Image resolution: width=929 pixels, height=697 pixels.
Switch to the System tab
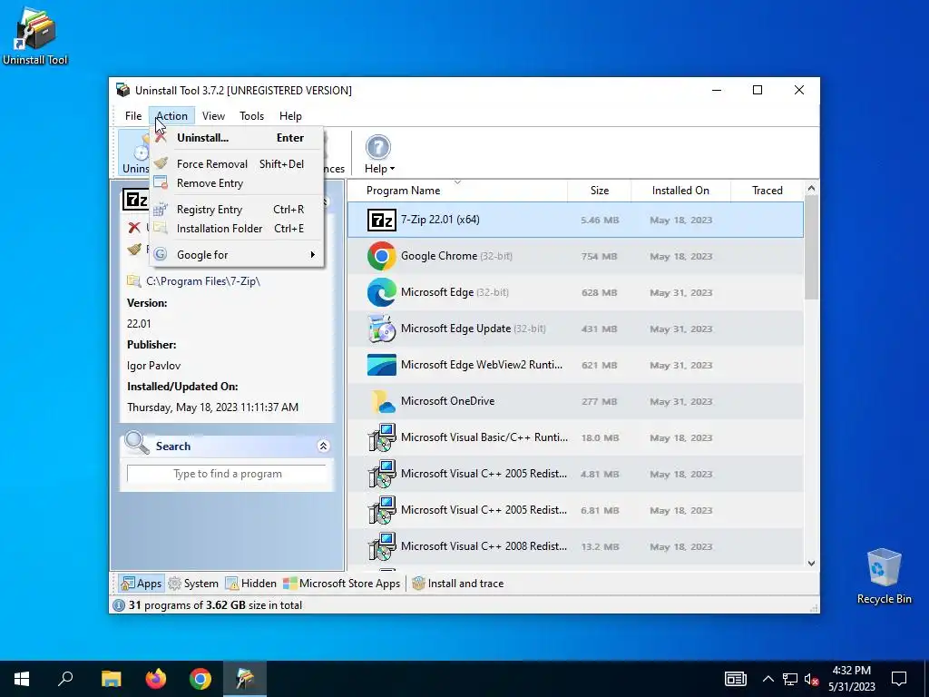coord(193,584)
